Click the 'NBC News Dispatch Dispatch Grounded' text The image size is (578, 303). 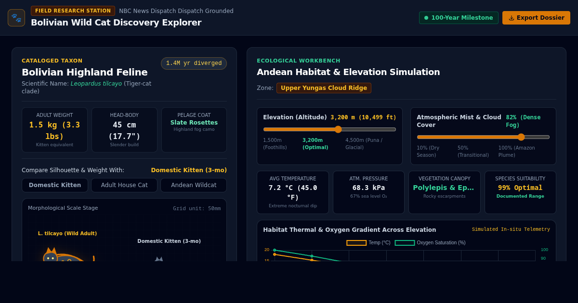pyautogui.click(x=176, y=11)
